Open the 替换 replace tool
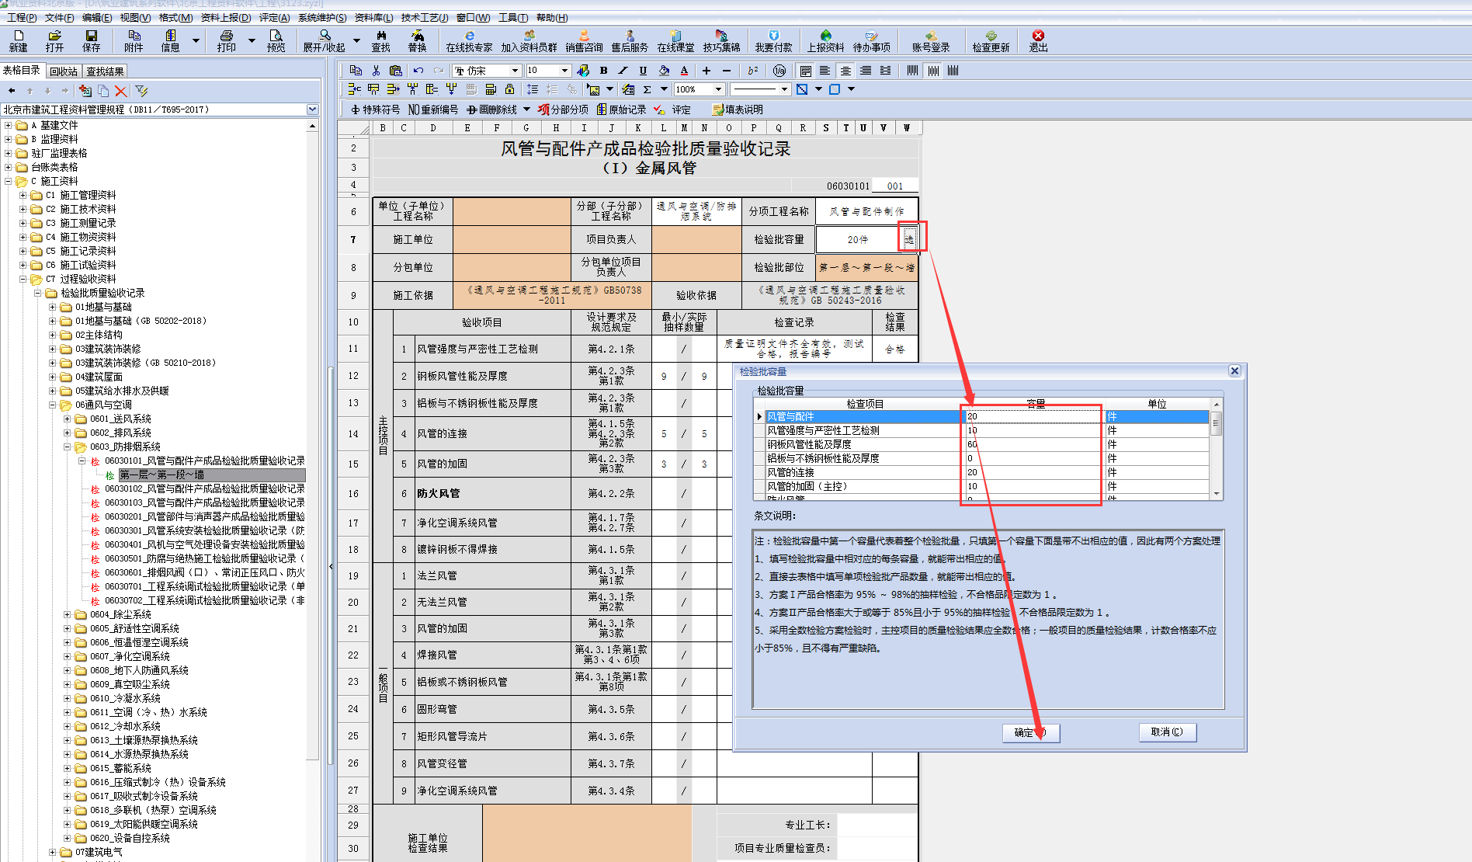This screenshot has height=862, width=1472. 418,40
